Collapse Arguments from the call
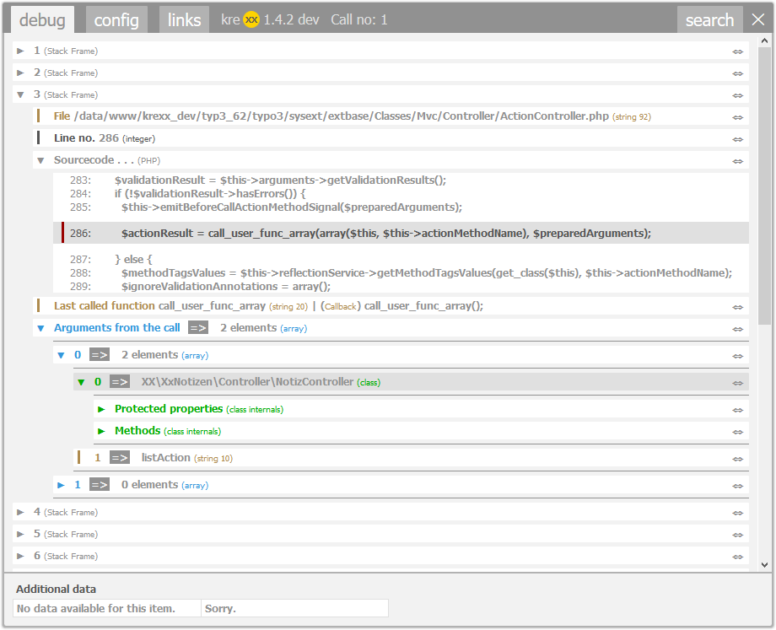Viewport: 776px width, 630px height. coord(40,328)
